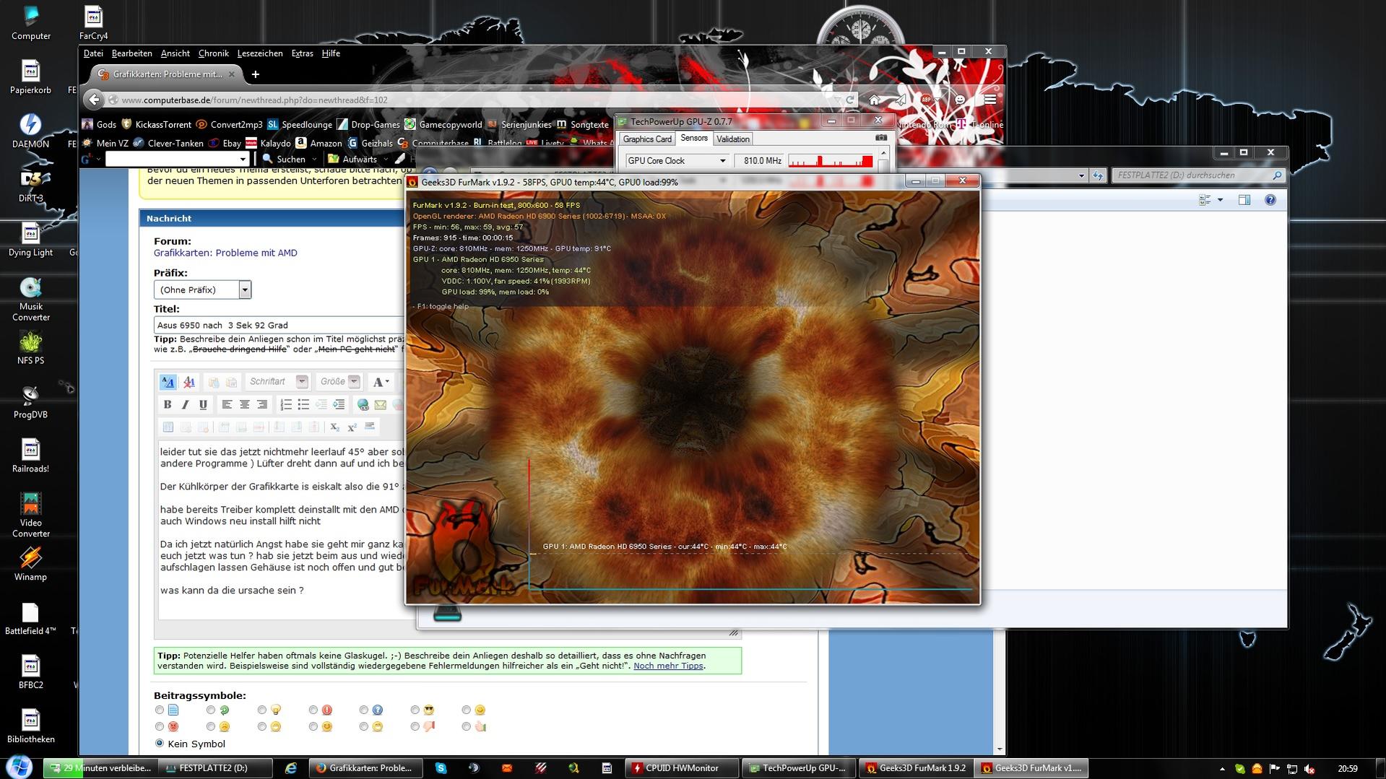Align text right in post editor
This screenshot has width=1386, height=779.
(261, 405)
